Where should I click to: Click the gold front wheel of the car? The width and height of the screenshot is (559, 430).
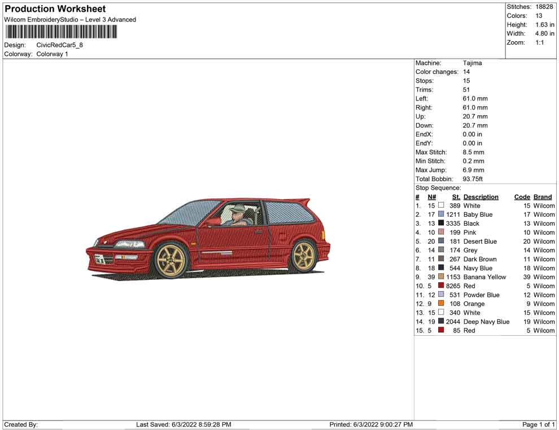coord(171,260)
